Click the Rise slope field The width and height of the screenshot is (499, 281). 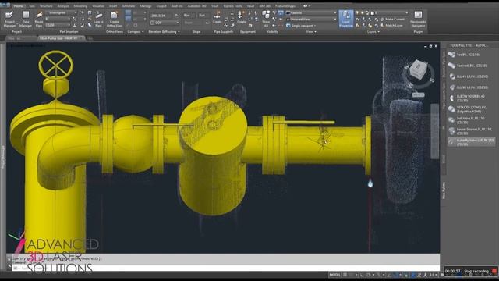tap(190, 16)
